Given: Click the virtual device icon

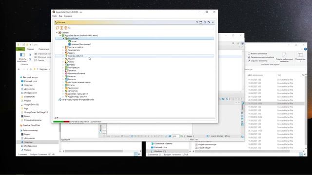Looking at the screenshot, I should 69,41.
